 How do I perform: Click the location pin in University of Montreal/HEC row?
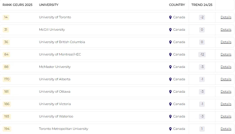pos(170,55)
